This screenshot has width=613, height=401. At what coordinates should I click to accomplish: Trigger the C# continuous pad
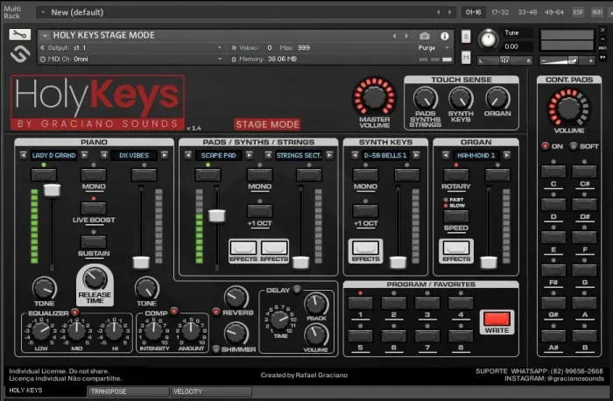click(x=584, y=172)
